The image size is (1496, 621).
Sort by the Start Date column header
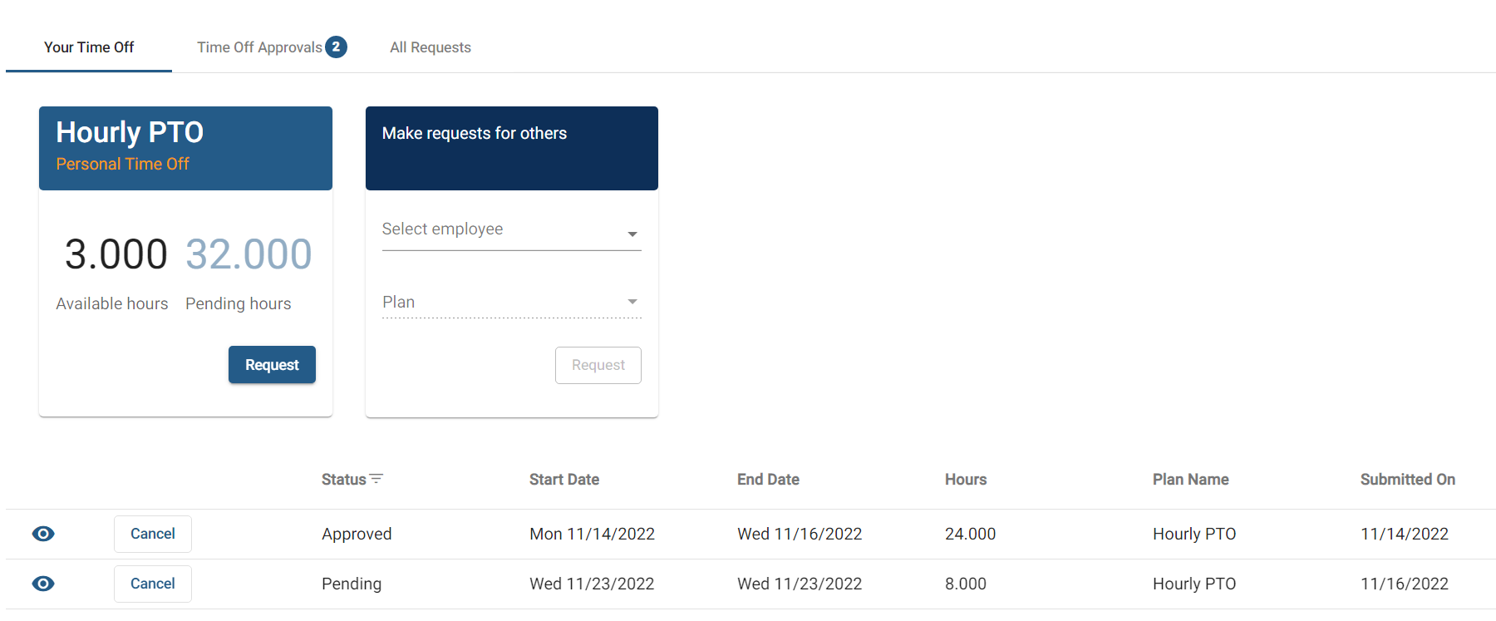pyautogui.click(x=564, y=480)
